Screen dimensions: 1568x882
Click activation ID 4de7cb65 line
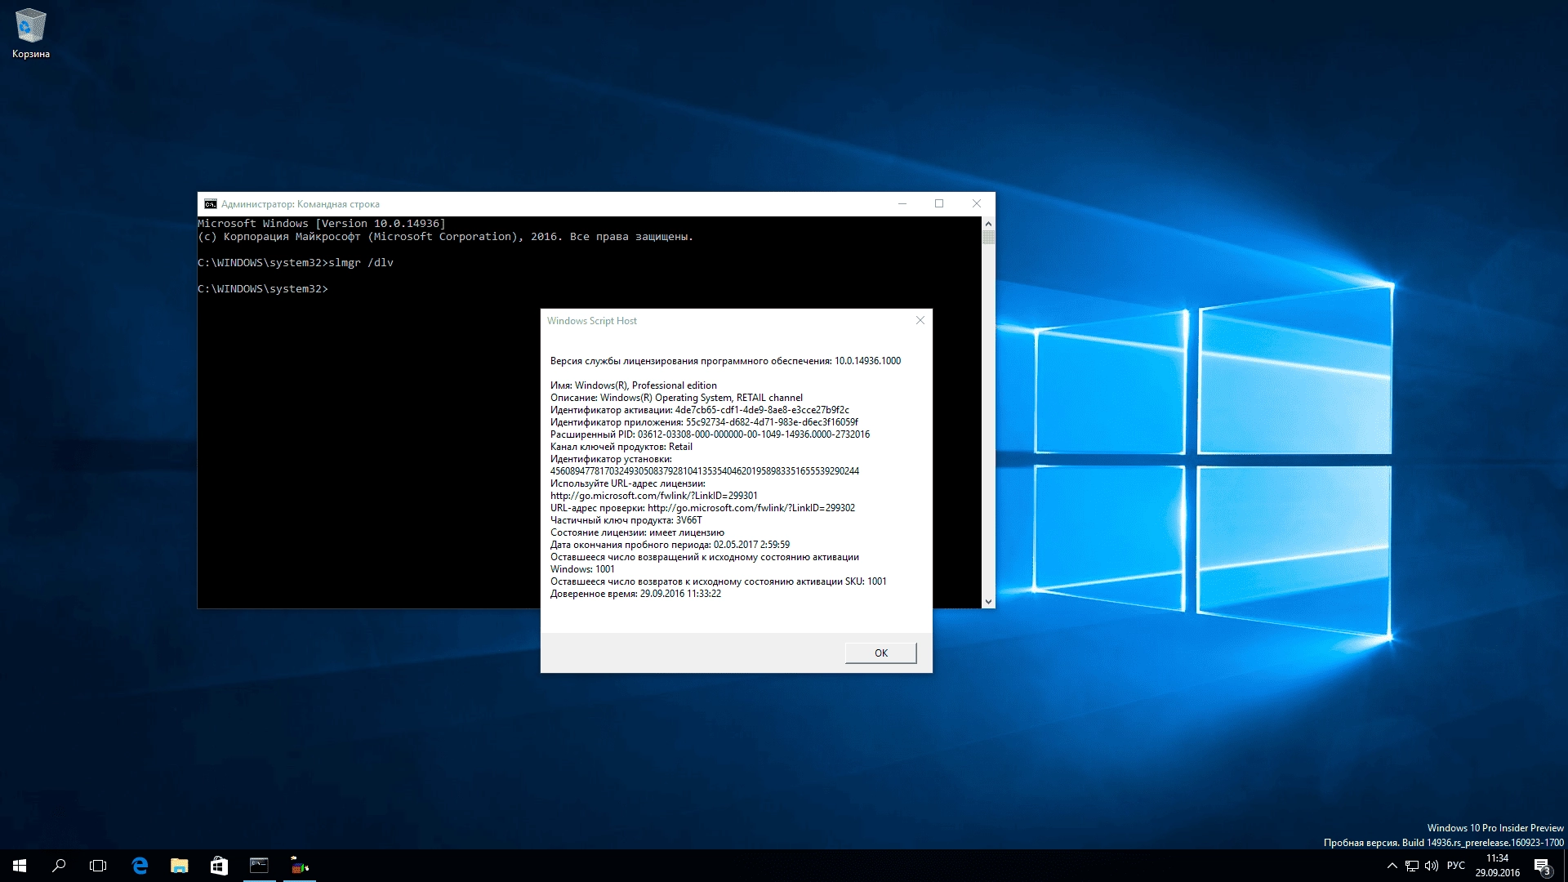[700, 410]
